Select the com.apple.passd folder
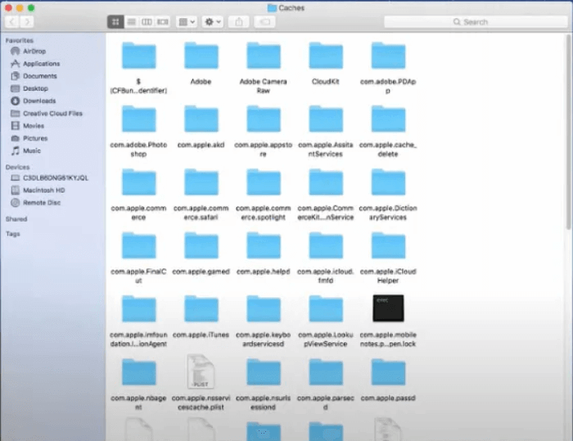Viewport: 573px width, 441px height. coord(388,372)
